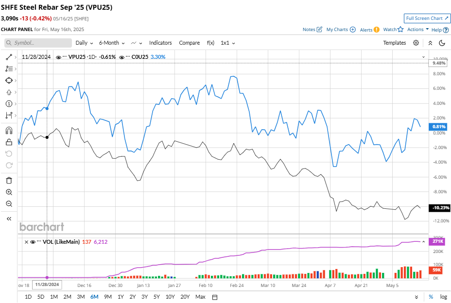Image resolution: width=451 pixels, height=303 pixels.
Task: Open the Actions dropdown menu
Action: 417,29
